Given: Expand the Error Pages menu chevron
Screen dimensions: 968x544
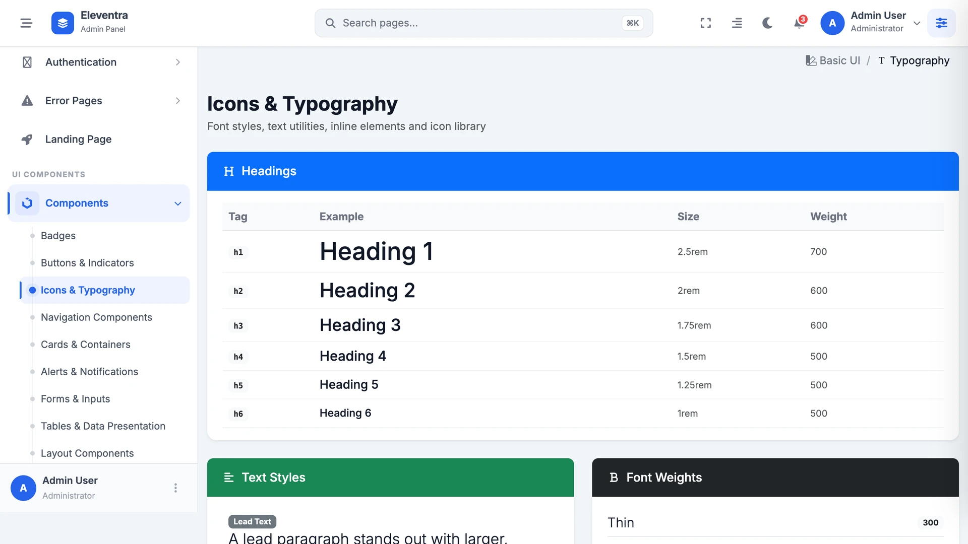Looking at the screenshot, I should [178, 101].
